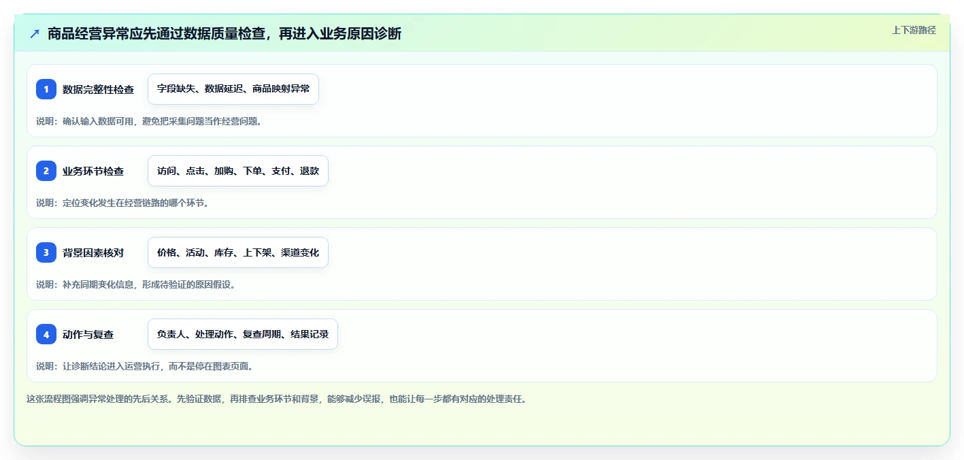
Task: Click the 字段缺失、数据延迟、商品映射异常 chip
Action: pyautogui.click(x=233, y=89)
